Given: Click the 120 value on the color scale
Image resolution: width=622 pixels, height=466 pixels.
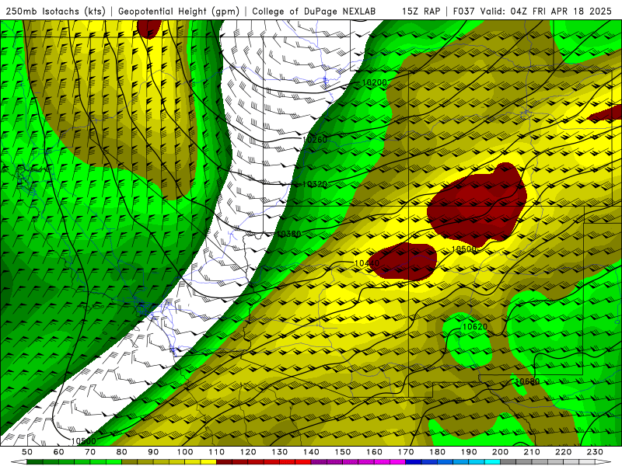Looking at the screenshot, I should pyautogui.click(x=248, y=452).
